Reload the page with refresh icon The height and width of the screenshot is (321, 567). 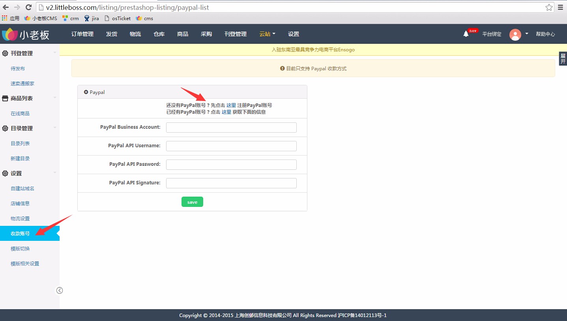(x=28, y=8)
